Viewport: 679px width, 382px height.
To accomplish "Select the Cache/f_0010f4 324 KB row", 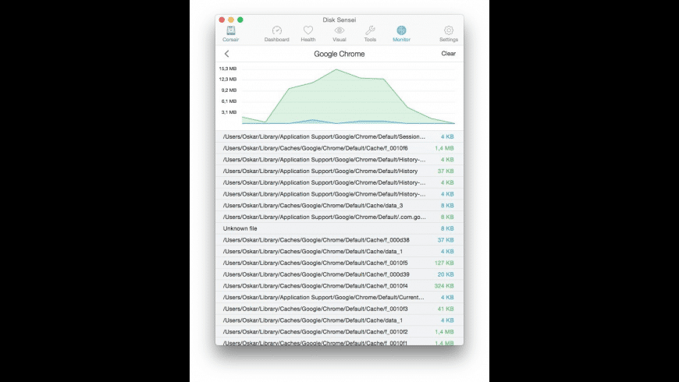I will pos(339,286).
